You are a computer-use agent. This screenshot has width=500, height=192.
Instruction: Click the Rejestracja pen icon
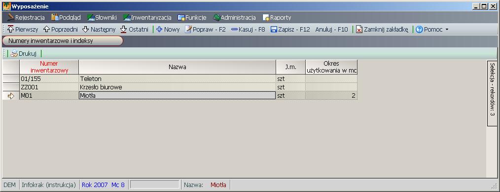click(x=11, y=18)
